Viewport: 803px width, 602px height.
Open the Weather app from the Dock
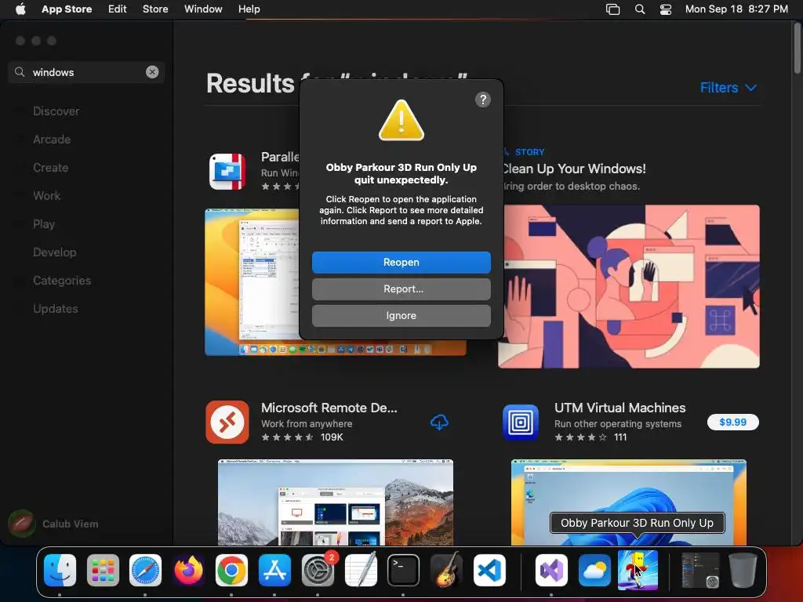[594, 571]
